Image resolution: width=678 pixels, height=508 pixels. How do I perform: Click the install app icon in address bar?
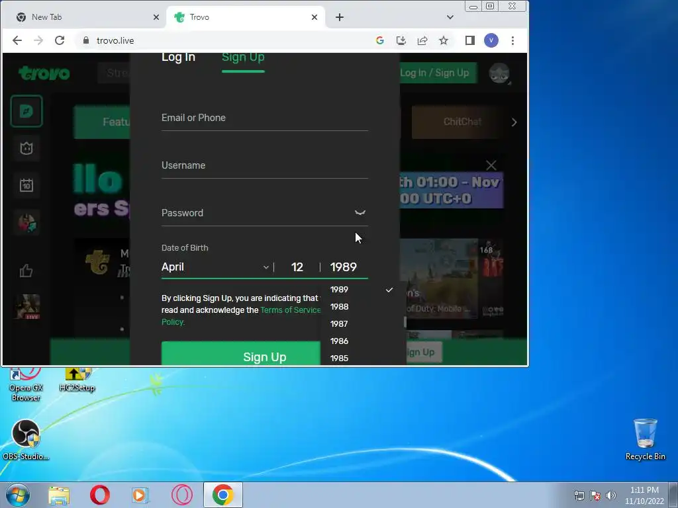point(401,40)
